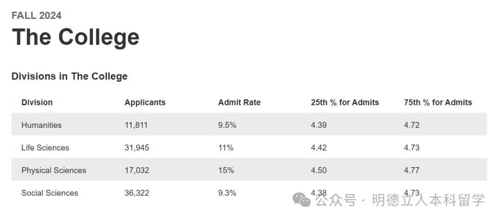This screenshot has width=501, height=220.
Task: Select the 36,322 Social Sciences applicants cell
Action: 137,193
